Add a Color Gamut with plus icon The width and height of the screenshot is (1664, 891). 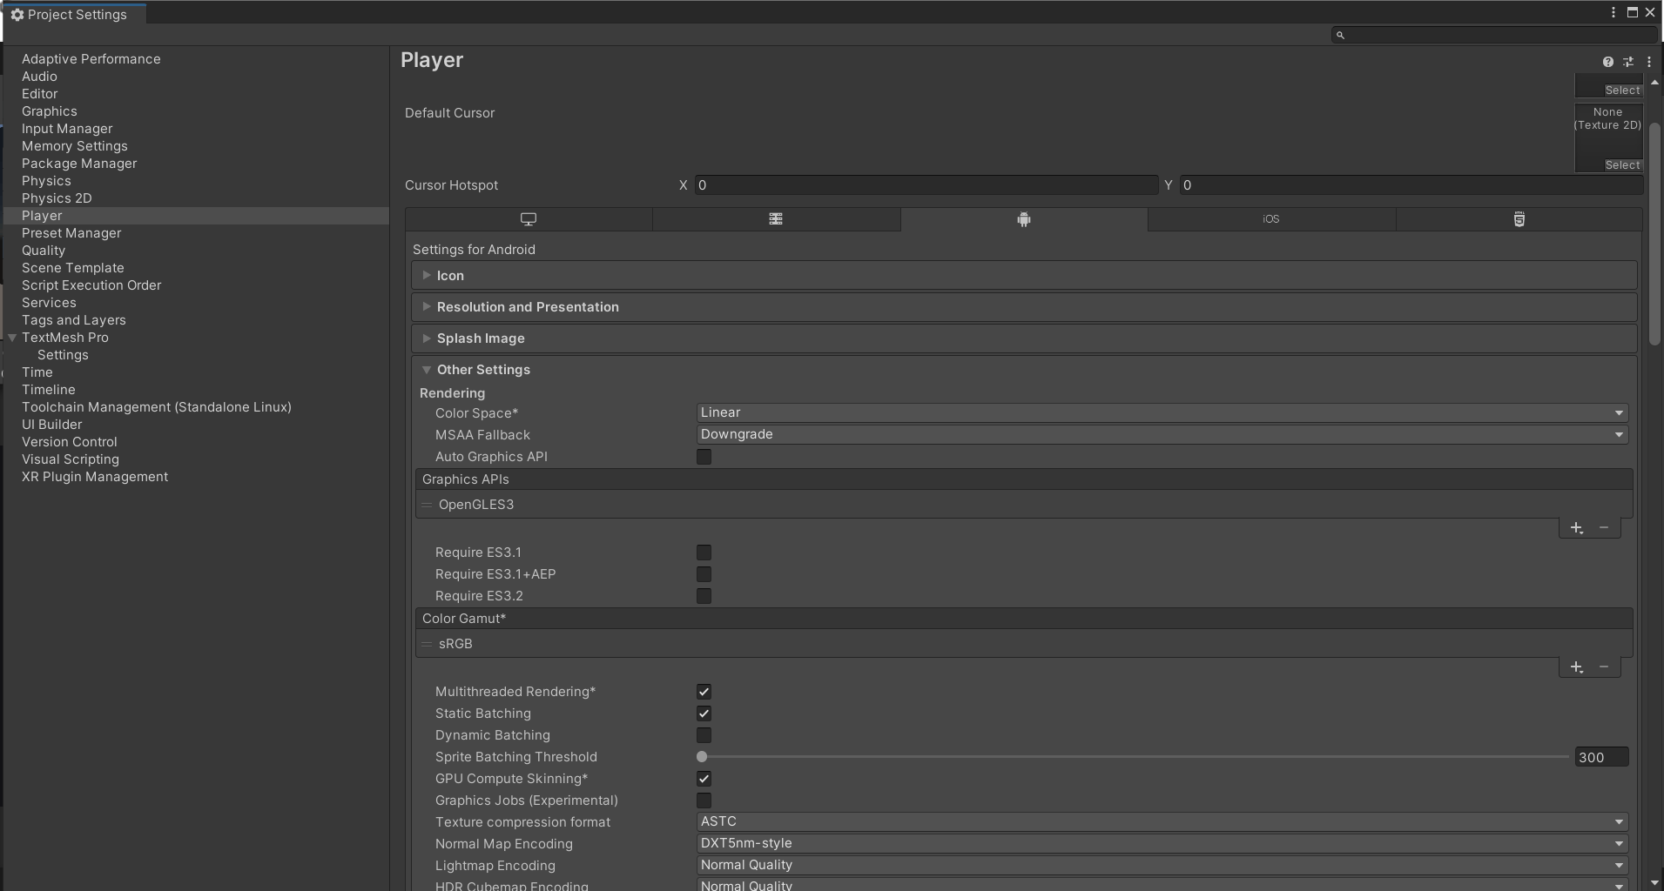[x=1576, y=667]
